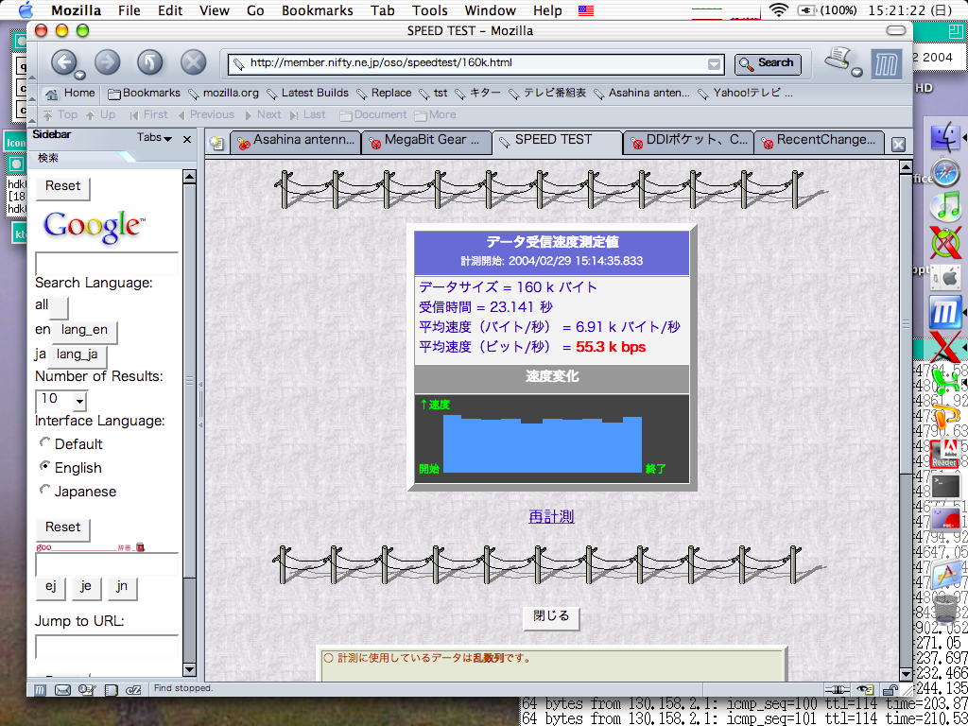Open the File menu
This screenshot has height=726, width=968.
[129, 10]
